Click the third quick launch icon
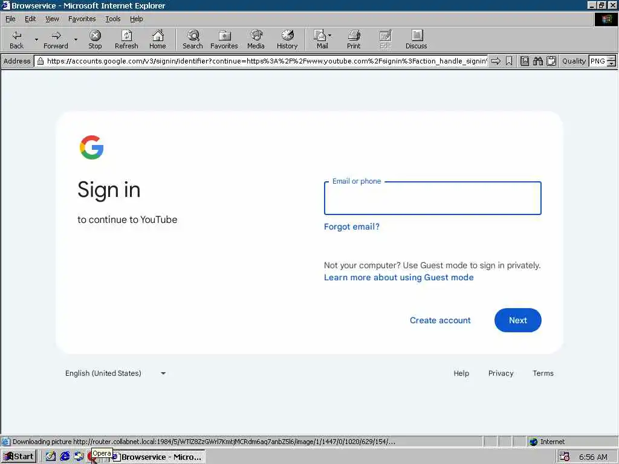 79,457
